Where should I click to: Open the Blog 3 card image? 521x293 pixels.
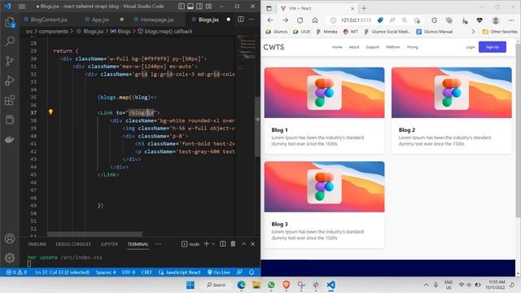[324, 186]
